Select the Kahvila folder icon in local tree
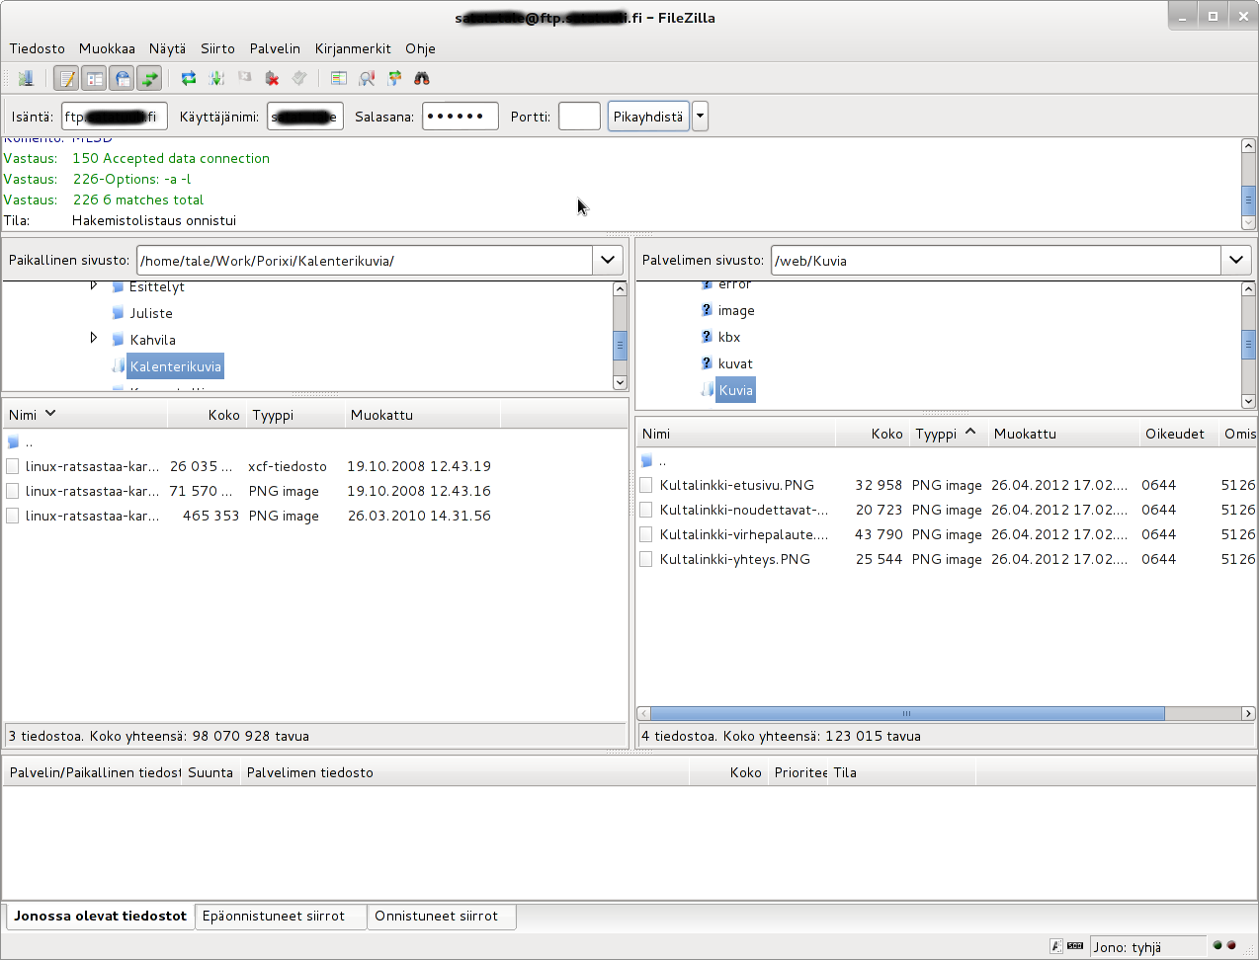1259x960 pixels. tap(119, 340)
